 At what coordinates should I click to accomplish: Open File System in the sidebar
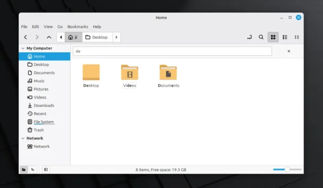[44, 122]
